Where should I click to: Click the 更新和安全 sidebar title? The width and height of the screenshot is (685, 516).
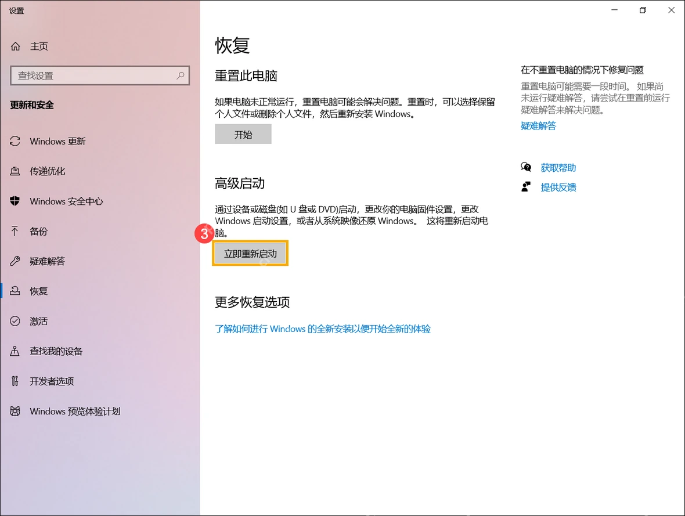click(32, 105)
